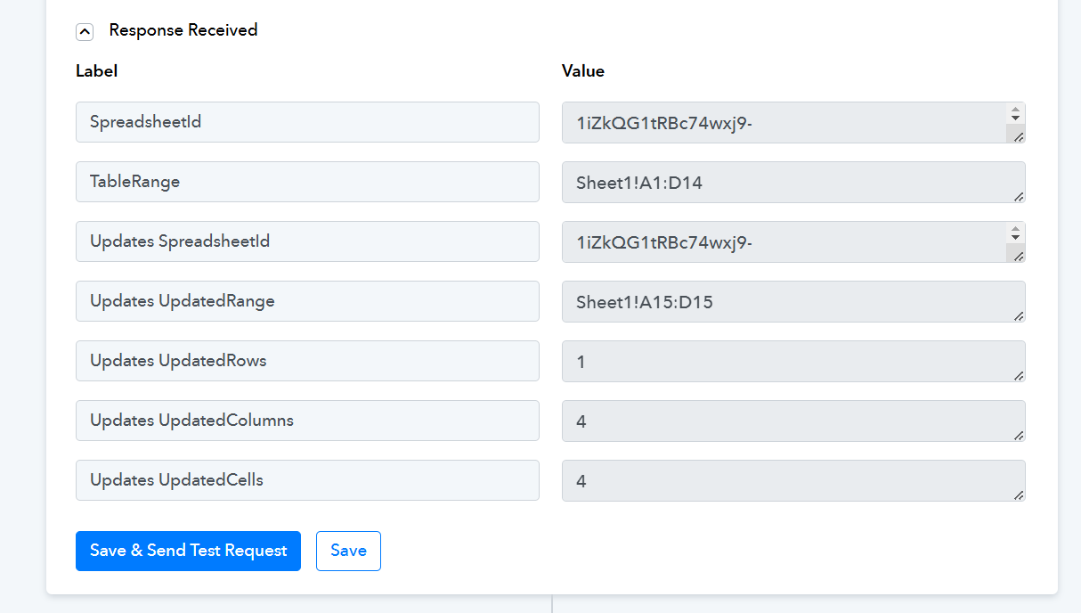
Task: Click the Updates UpdatedRange value resize handle
Action: tap(1018, 315)
